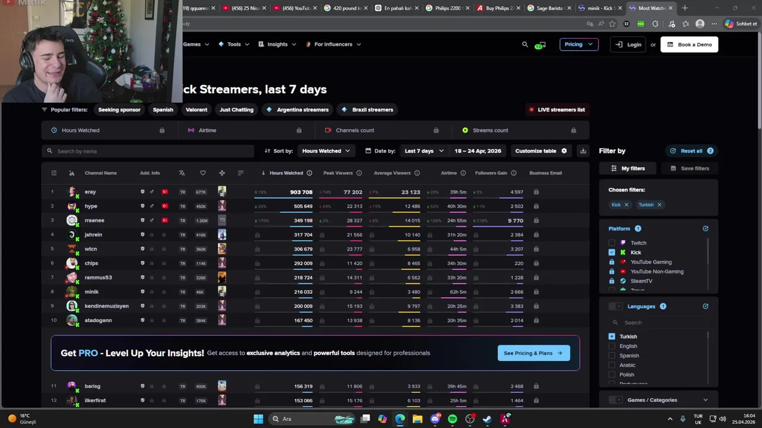Viewport: 762px width, 428px height.
Task: Click the info icon next to Airtime column
Action: [463, 173]
